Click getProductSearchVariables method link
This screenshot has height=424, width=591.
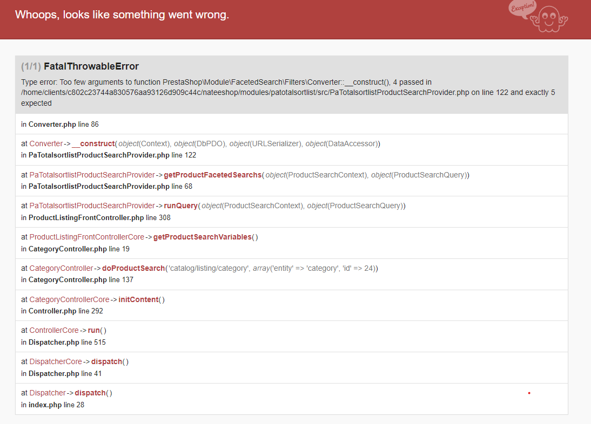[x=203, y=237]
